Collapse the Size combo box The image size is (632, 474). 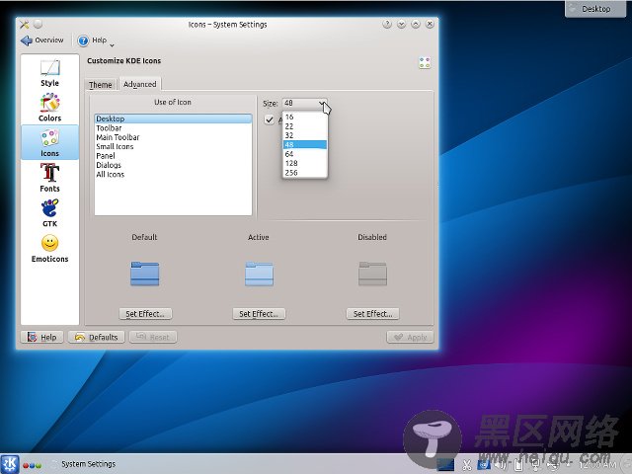tap(305, 103)
